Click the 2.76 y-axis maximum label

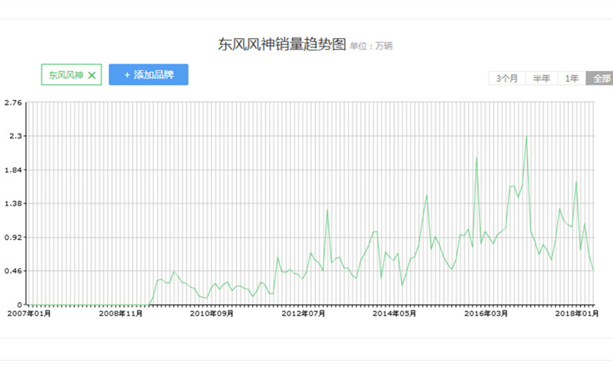click(x=13, y=102)
